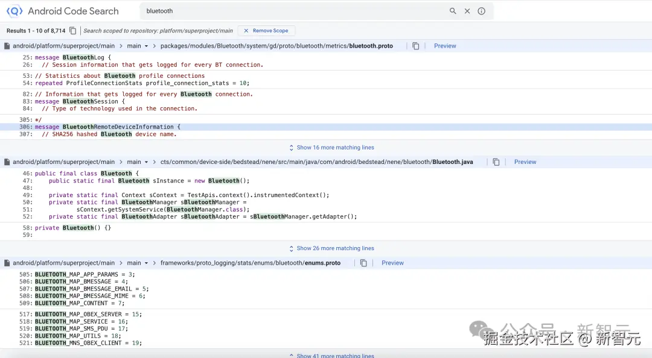This screenshot has height=358, width=652.
Task: Click Search scoped to repository text
Action: pos(158,31)
